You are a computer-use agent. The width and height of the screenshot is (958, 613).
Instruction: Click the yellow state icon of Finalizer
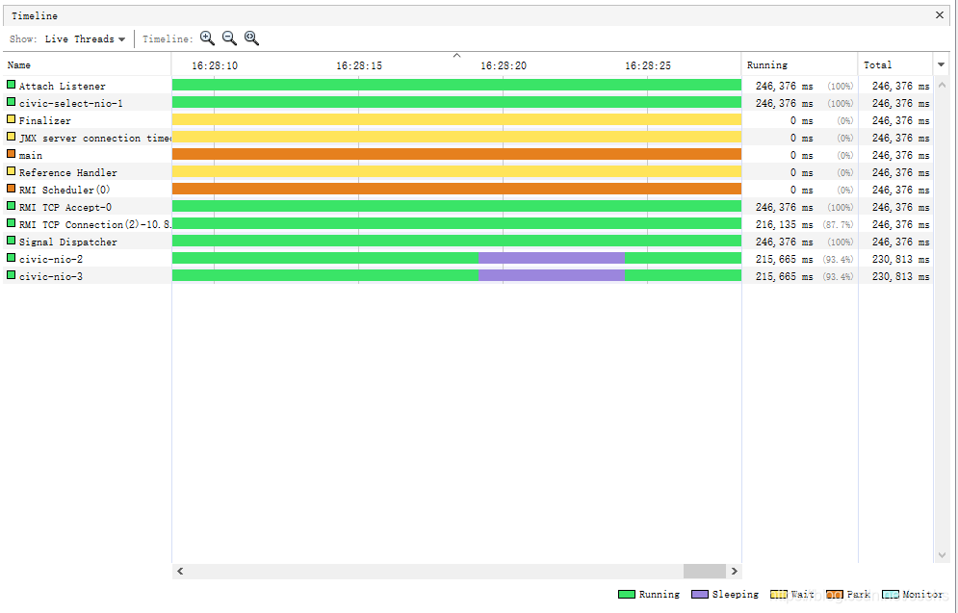11,119
